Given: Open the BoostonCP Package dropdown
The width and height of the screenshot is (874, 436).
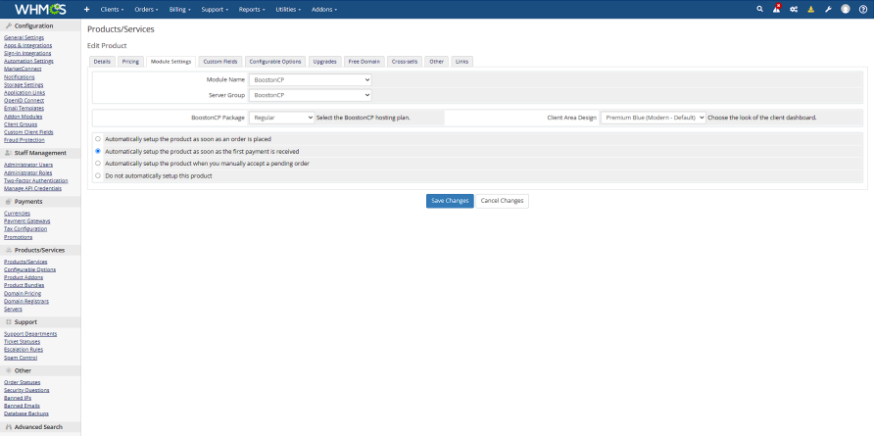Looking at the screenshot, I should coord(281,118).
